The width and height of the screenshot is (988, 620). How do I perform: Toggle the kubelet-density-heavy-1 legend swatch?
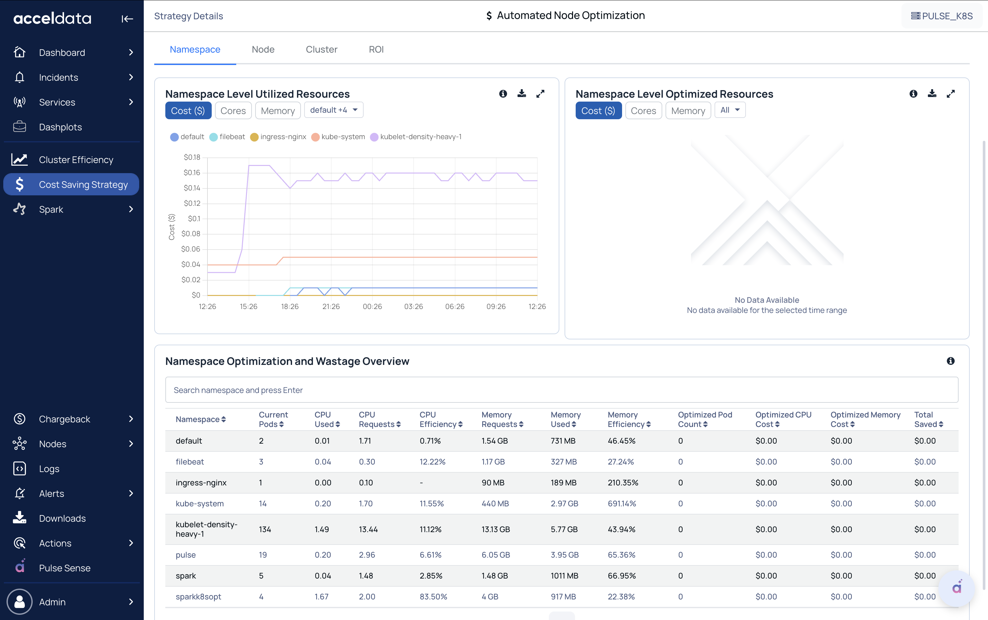[x=374, y=137]
